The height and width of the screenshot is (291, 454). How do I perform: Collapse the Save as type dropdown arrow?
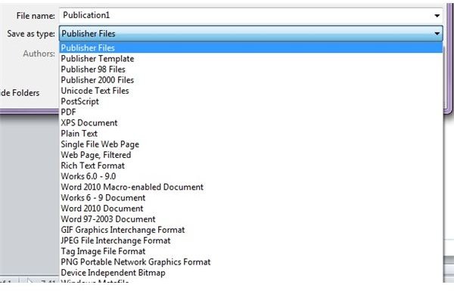coord(437,33)
